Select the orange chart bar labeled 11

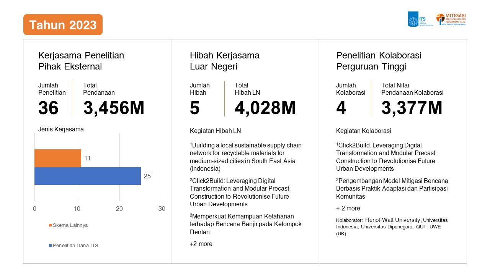(58, 158)
